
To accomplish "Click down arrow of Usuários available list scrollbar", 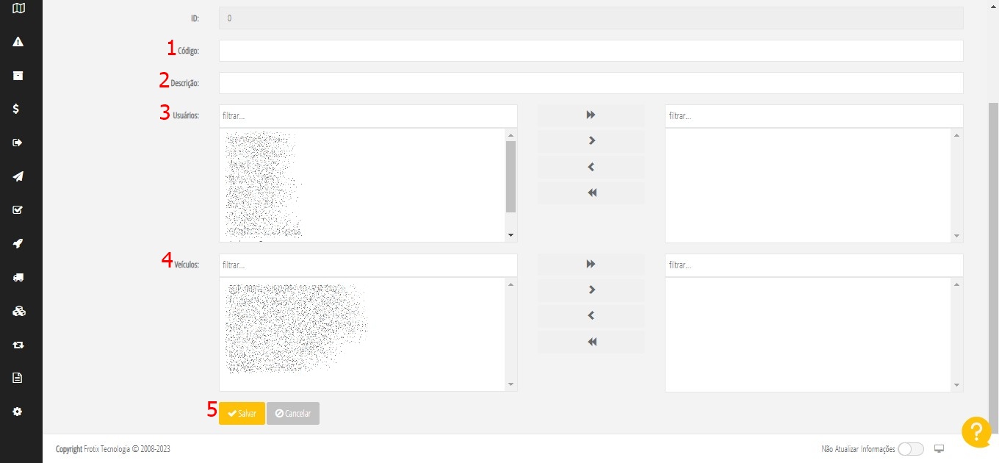I will [511, 235].
